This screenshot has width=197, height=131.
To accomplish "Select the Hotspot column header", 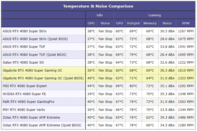I will pos(133,23).
